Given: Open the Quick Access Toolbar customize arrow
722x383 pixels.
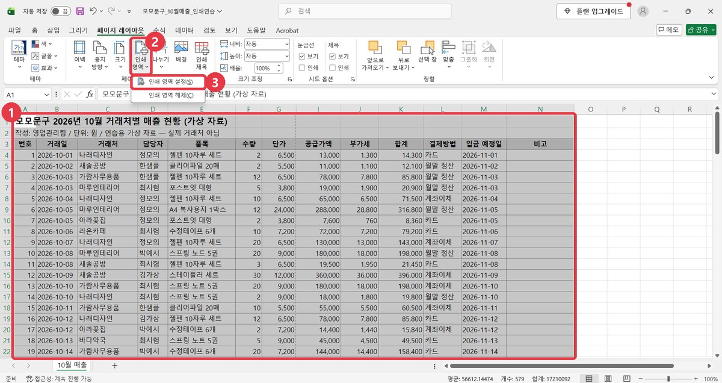Looking at the screenshot, I should coord(130,11).
